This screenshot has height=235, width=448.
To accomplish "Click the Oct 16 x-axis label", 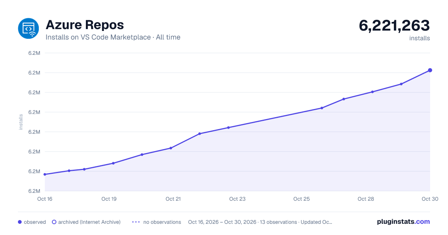I will click(x=45, y=199).
